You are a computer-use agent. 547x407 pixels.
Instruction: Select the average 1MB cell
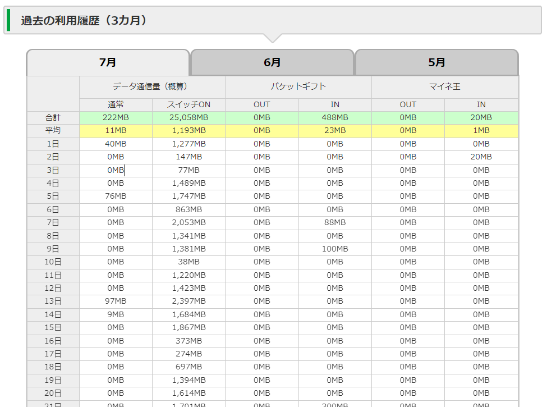(x=481, y=131)
